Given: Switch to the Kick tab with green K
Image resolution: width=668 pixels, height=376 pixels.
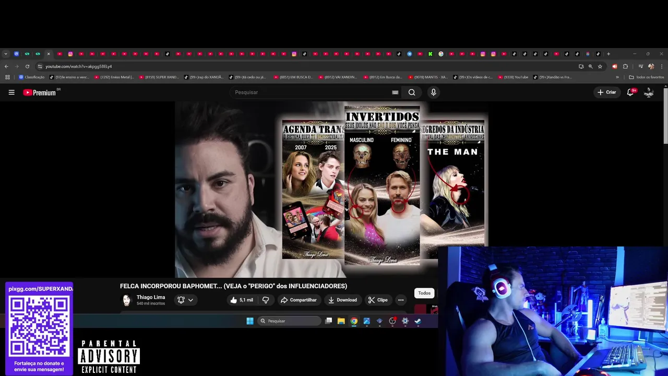Looking at the screenshot, I should tap(430, 54).
